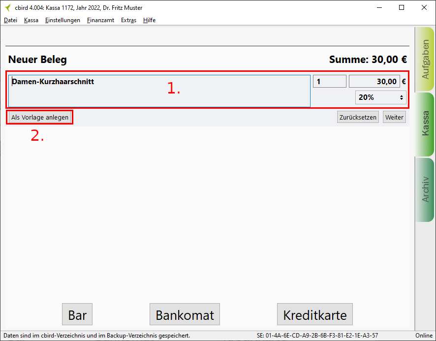436x341 pixels.
Task: Choose Bankomat payment button
Action: coord(185,315)
